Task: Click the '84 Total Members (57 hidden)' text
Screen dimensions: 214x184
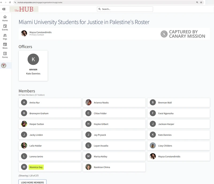Action: [32, 95]
